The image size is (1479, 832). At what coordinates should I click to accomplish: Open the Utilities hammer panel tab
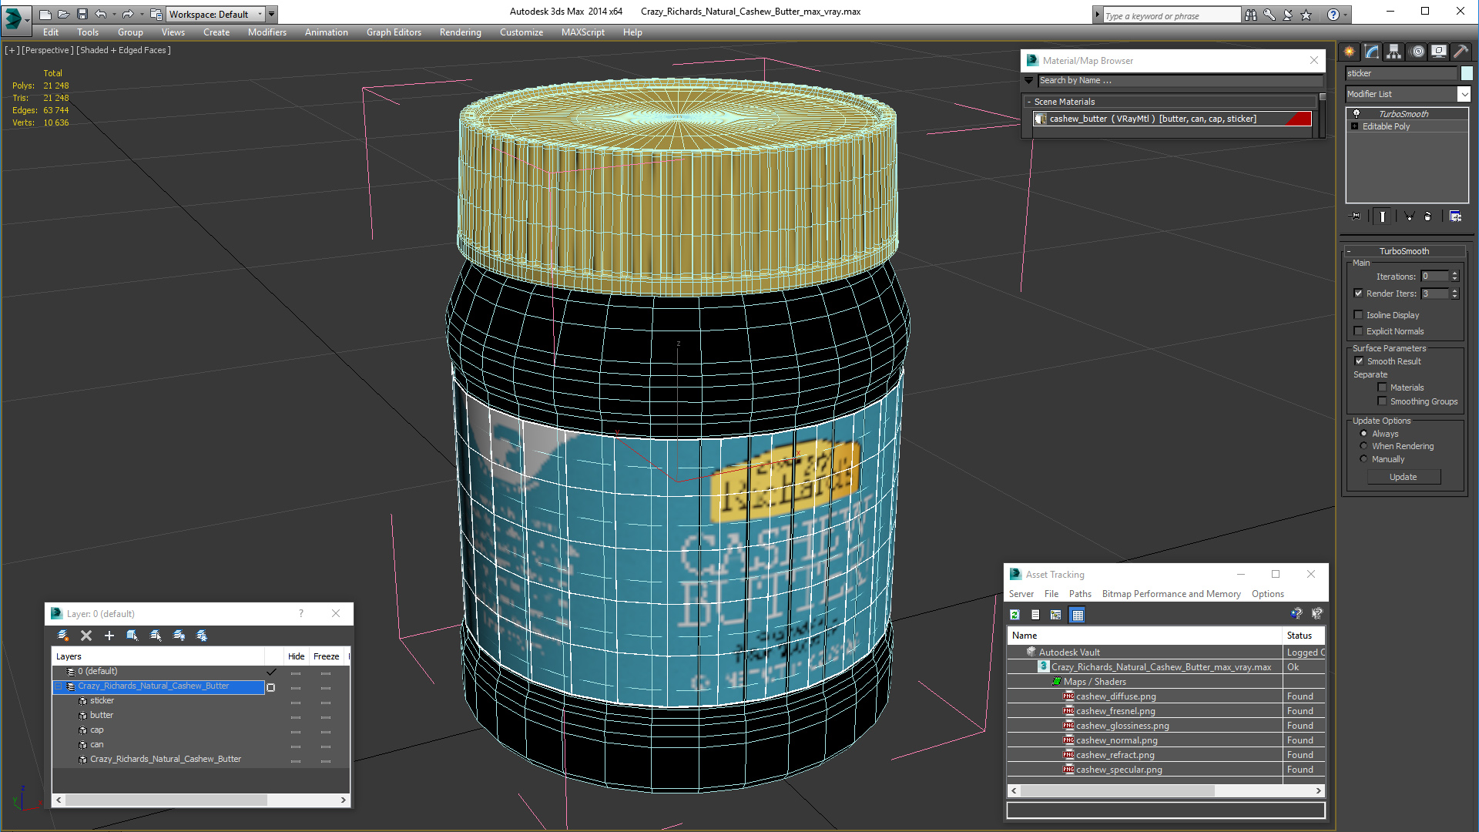1461,52
